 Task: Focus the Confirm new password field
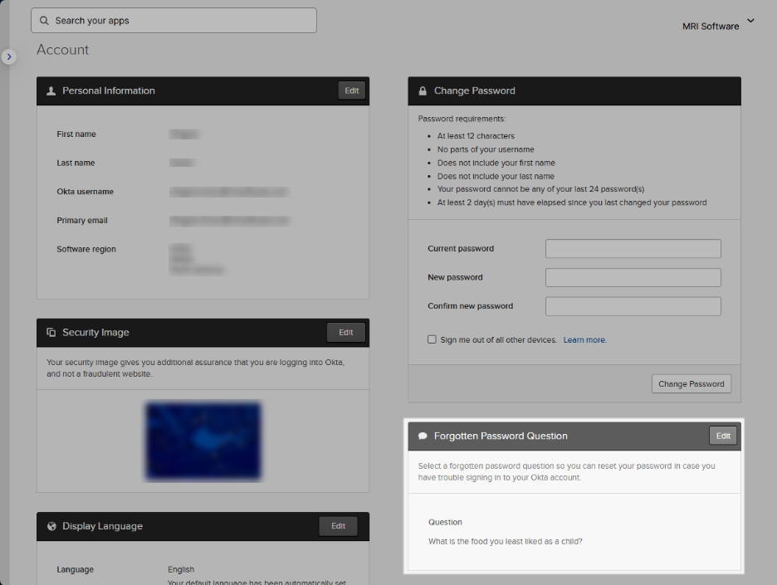click(633, 306)
